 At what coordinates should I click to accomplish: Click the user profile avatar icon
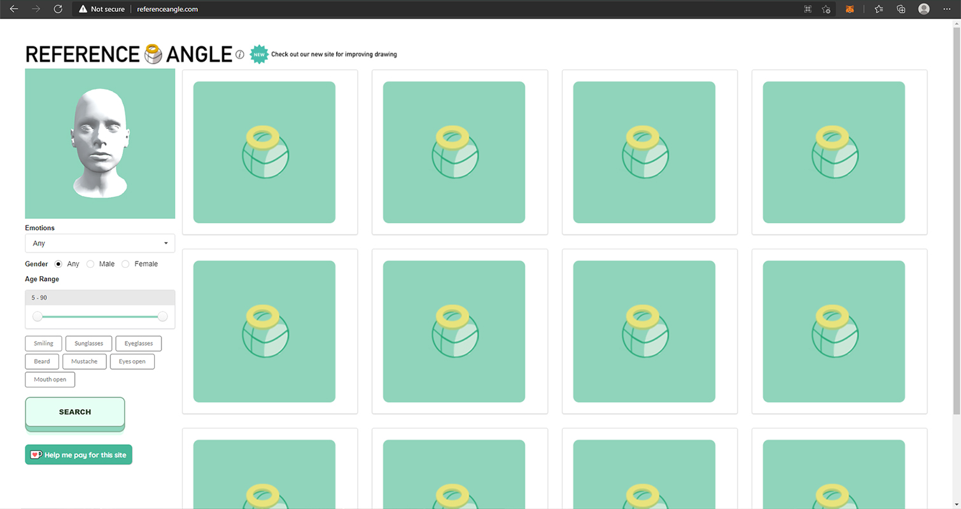click(924, 9)
